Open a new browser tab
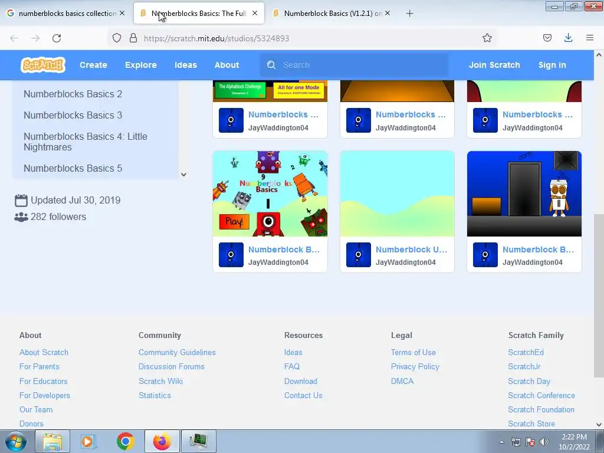The image size is (604, 453). pyautogui.click(x=410, y=14)
